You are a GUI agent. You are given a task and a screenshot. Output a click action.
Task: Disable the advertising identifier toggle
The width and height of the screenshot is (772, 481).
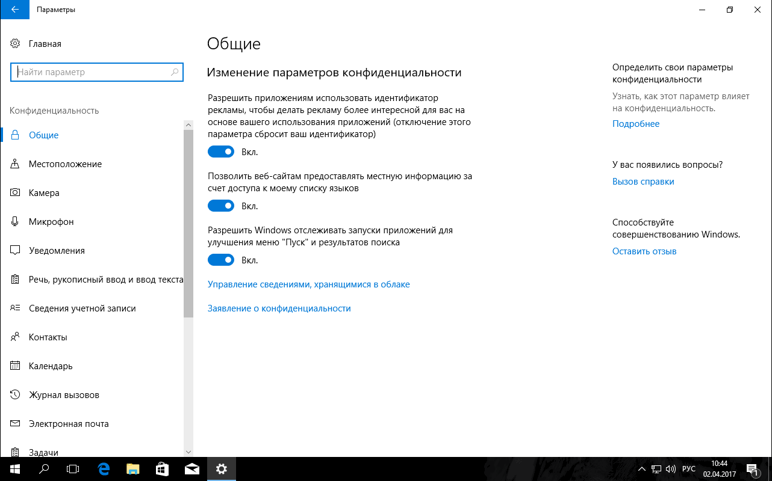221,152
